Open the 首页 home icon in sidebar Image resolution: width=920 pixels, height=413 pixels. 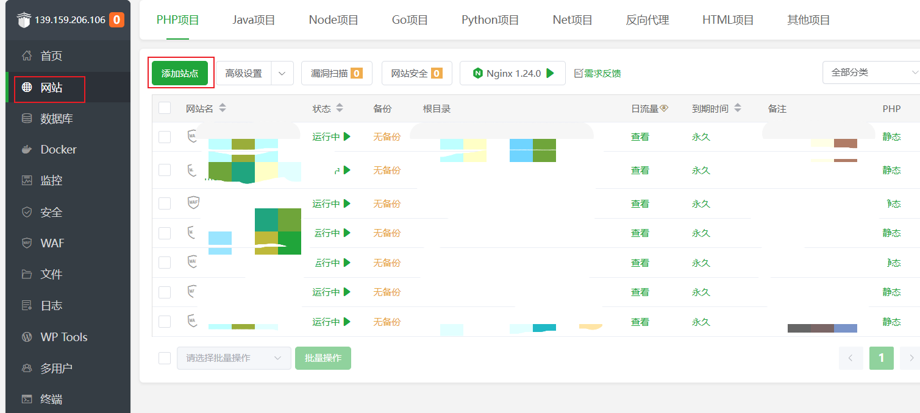click(27, 56)
